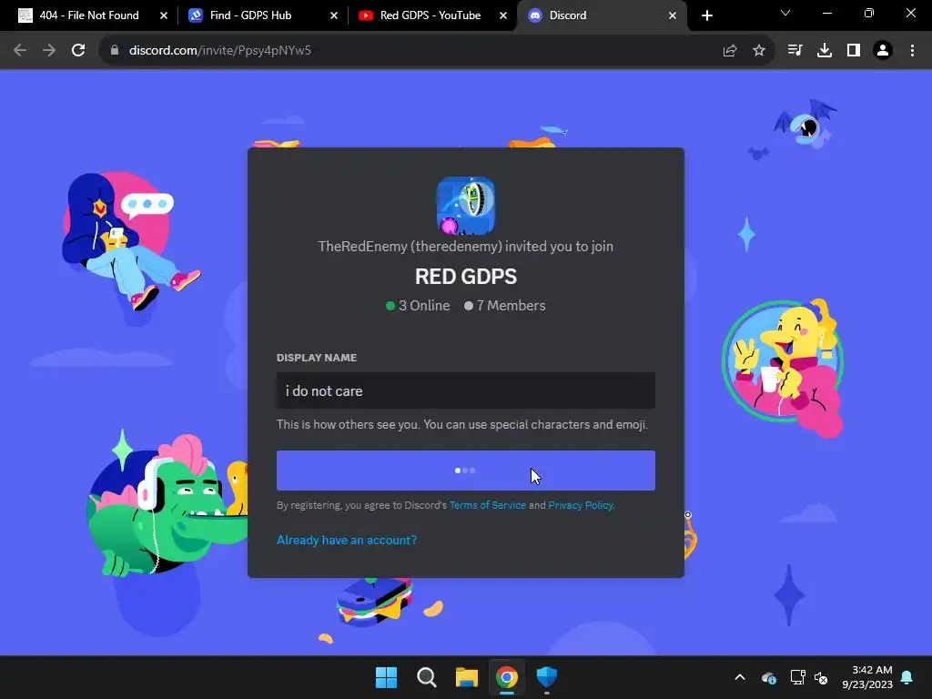Image resolution: width=932 pixels, height=699 pixels.
Task: Click the network display tray icon
Action: tap(797, 677)
